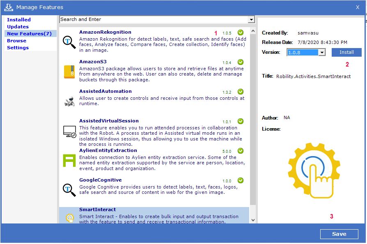Toggle green checkmark for AmazonRekognition
Screen dimensions: 367x244
(241, 32)
